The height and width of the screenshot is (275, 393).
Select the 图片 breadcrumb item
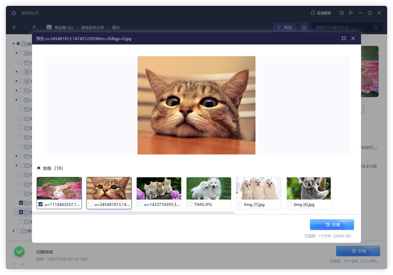[x=116, y=27]
